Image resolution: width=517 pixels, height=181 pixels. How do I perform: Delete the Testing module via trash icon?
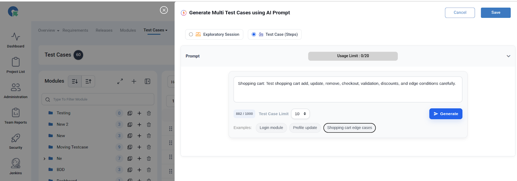point(149,113)
